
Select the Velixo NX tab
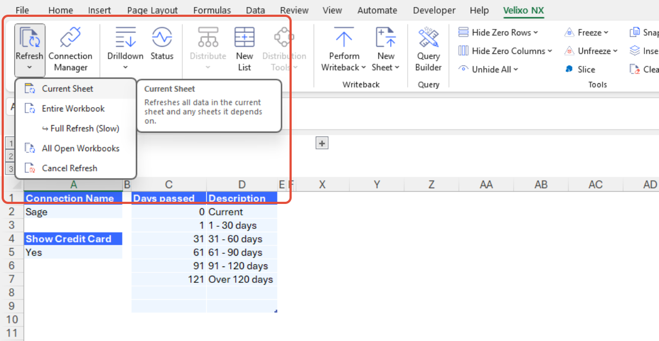point(523,10)
